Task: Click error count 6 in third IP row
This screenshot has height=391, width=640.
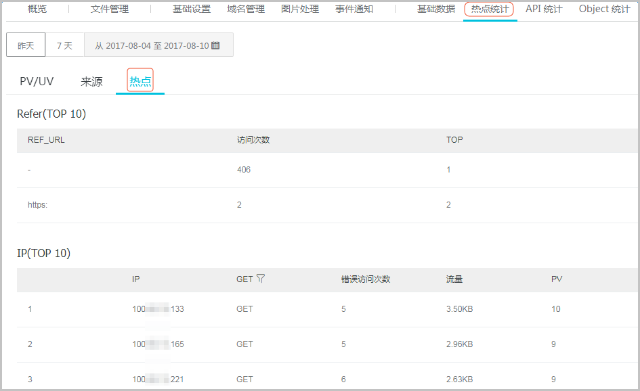Action: (x=343, y=379)
